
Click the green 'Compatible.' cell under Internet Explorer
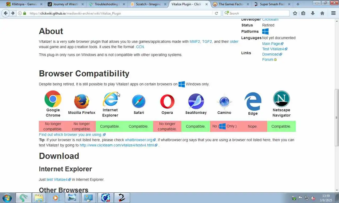click(x=110, y=126)
